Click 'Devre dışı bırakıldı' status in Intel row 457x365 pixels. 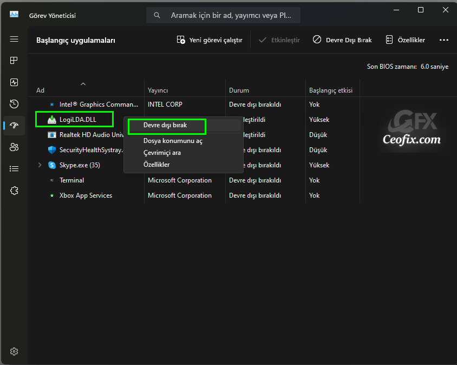255,105
